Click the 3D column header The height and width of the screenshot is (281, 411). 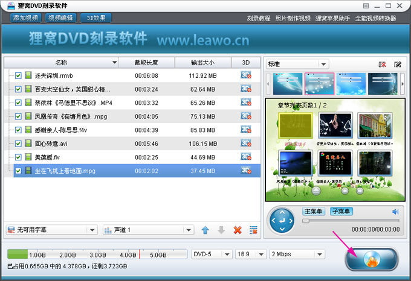tap(245, 63)
